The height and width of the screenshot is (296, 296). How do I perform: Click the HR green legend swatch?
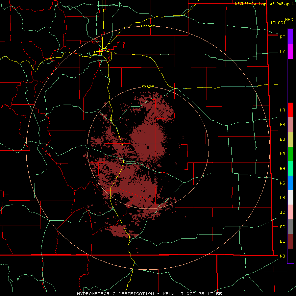(x=290, y=154)
